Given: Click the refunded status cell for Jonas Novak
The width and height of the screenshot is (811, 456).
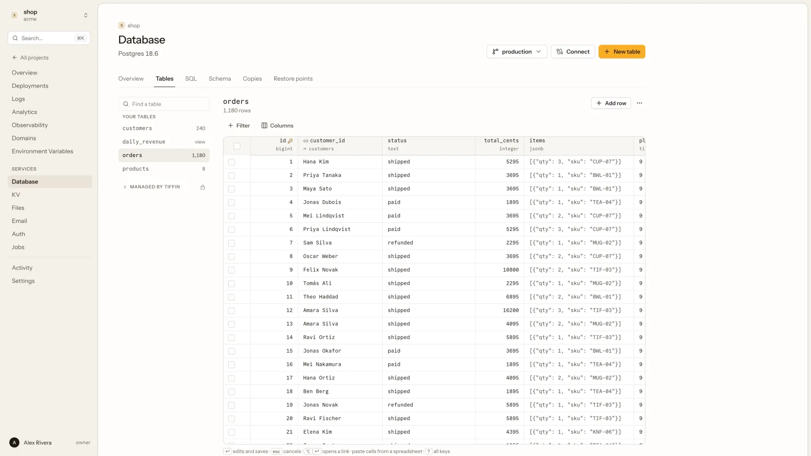Looking at the screenshot, I should coord(429,405).
